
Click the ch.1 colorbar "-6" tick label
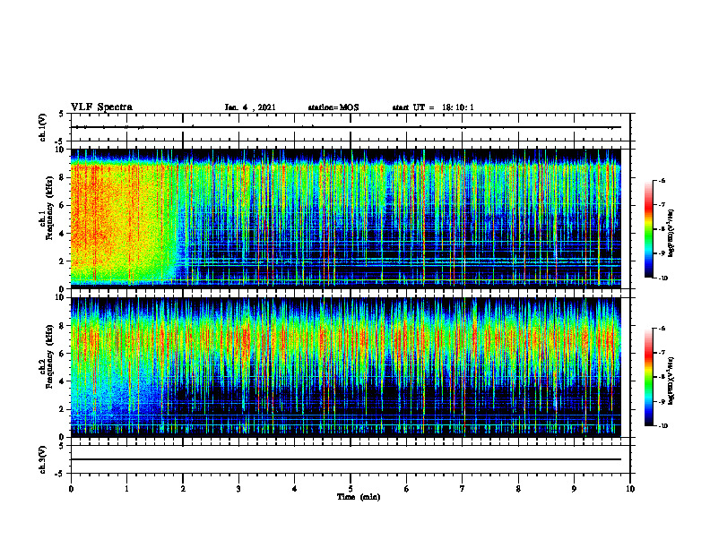point(662,180)
